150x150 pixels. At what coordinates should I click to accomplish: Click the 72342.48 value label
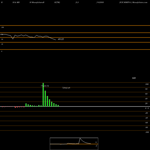pos(66,88)
